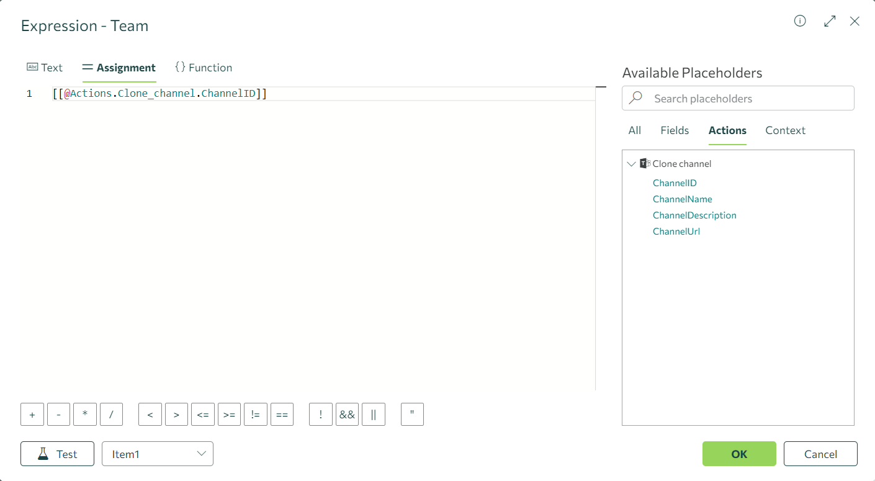
Task: Switch to the Text tab
Action: 45,68
